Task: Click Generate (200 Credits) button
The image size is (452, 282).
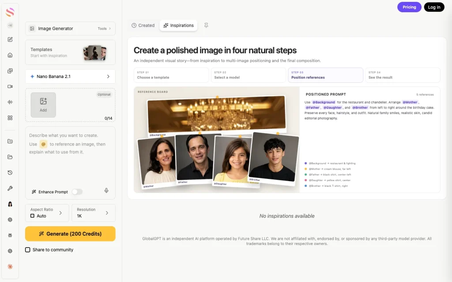Action: 70,234
